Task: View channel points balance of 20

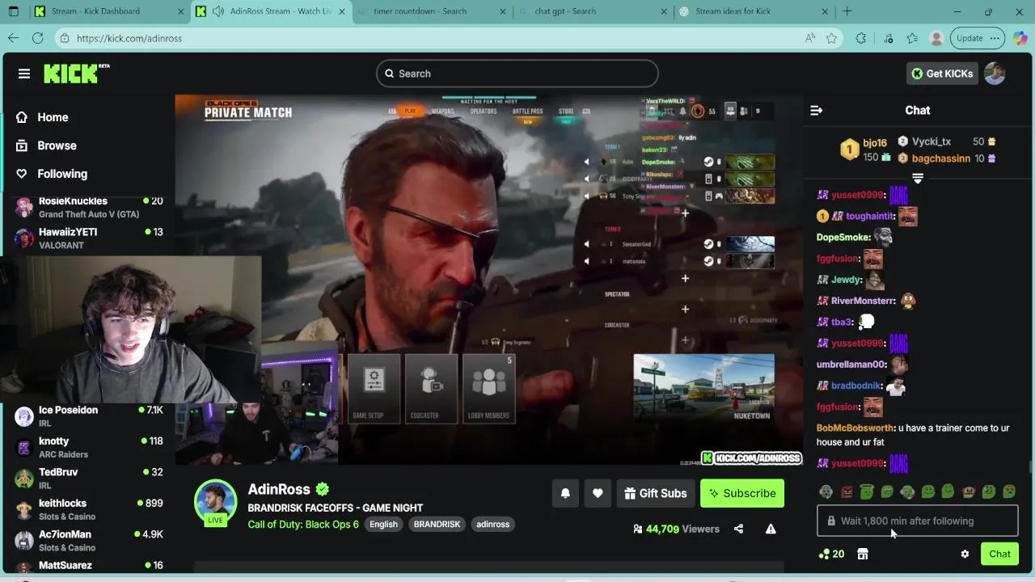Action: coord(831,554)
